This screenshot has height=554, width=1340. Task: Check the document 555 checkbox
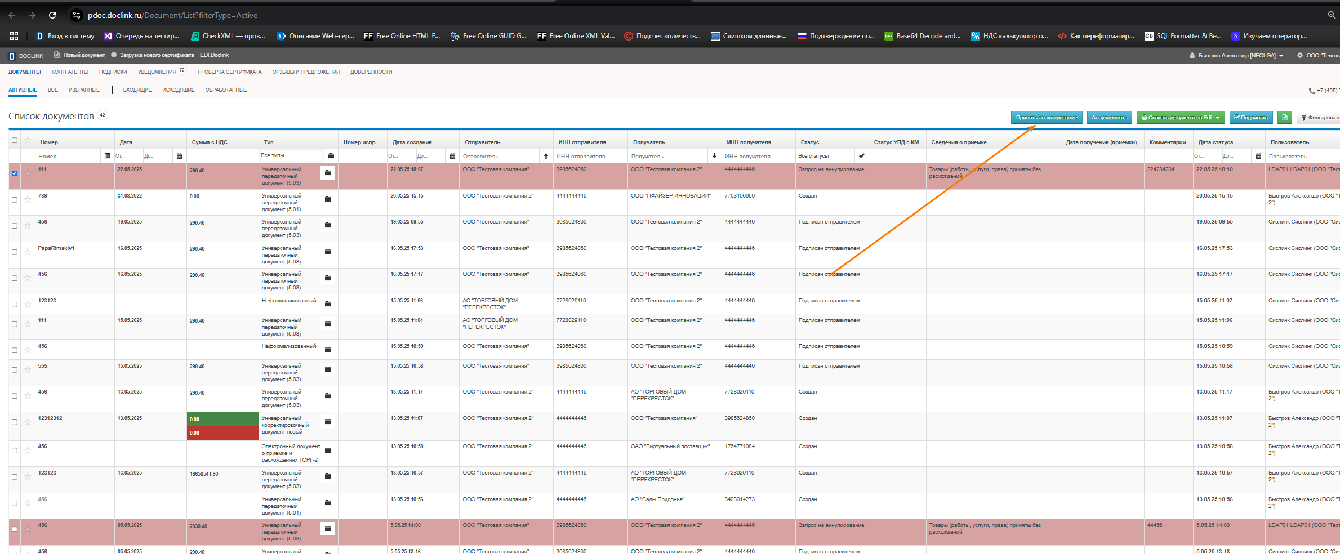(15, 369)
